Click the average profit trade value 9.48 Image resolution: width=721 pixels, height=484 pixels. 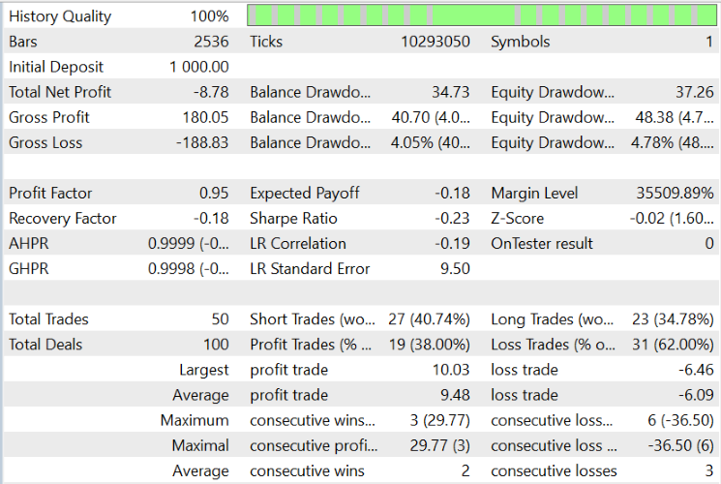pyautogui.click(x=455, y=395)
